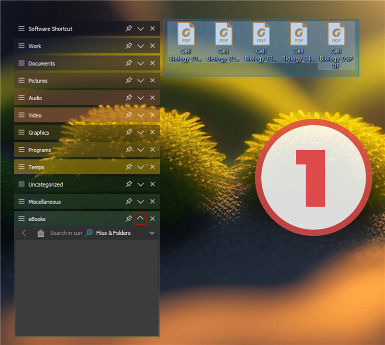
Task: Collapse the eBooks fence using the up chevron
Action: point(140,218)
